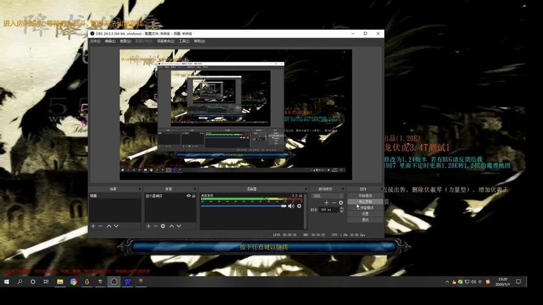Open Task View on the taskbar
This screenshot has height=305, width=543.
(x=46, y=282)
